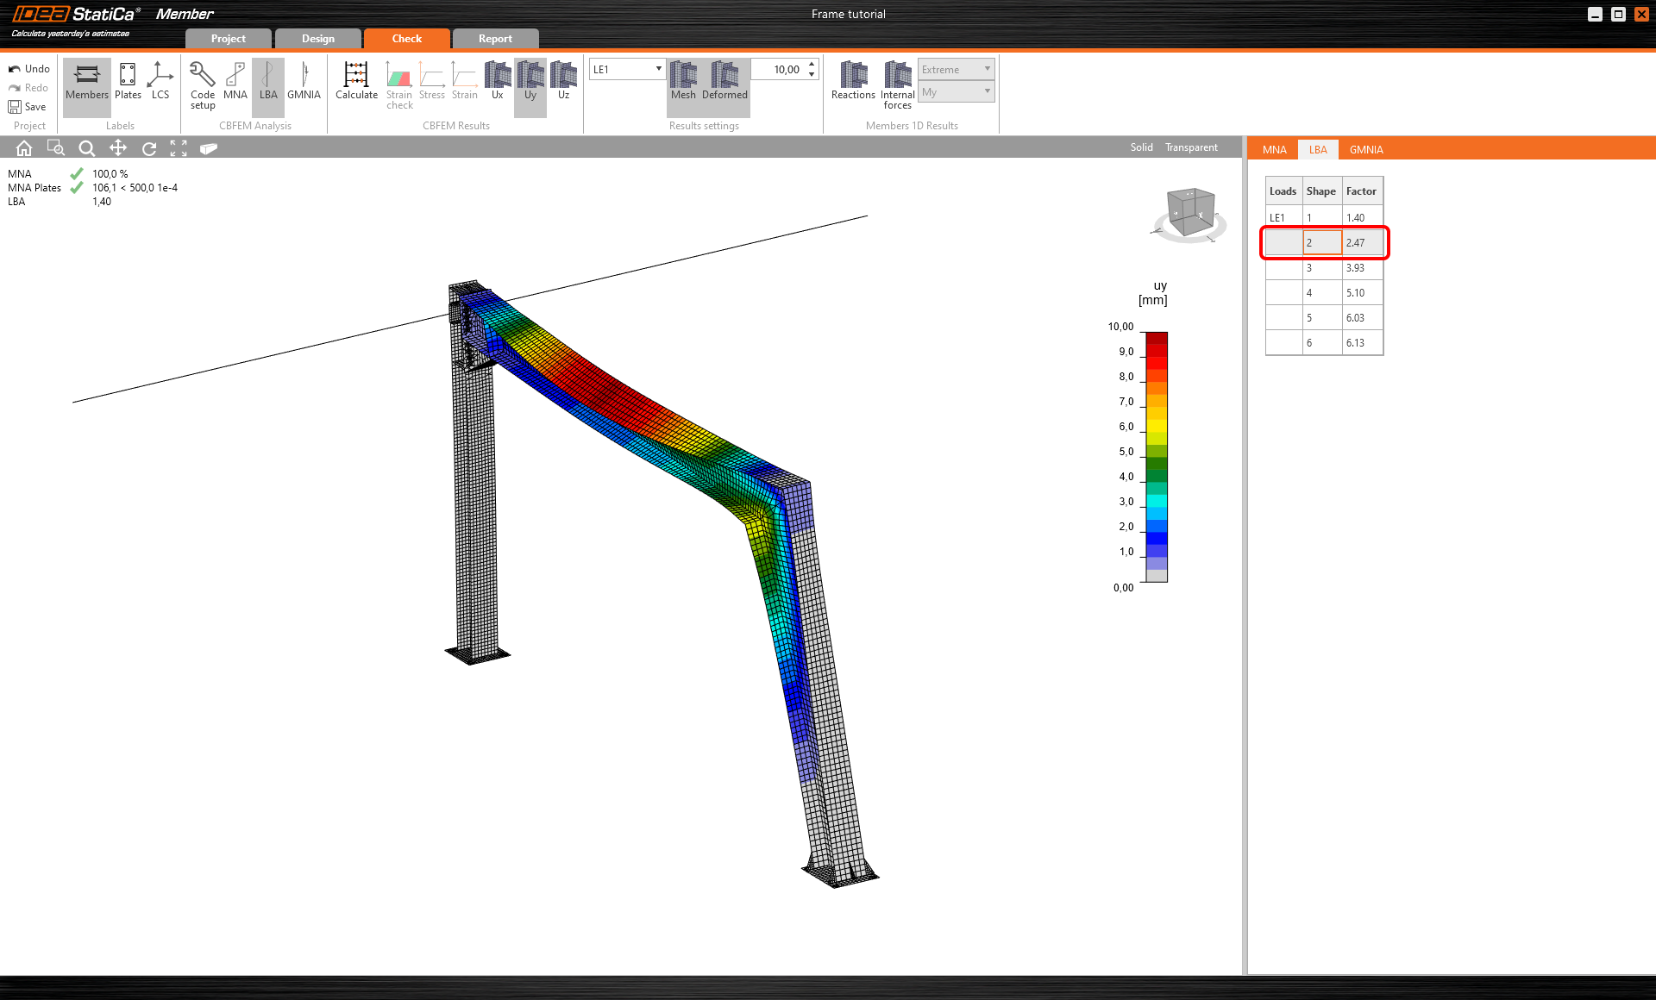Show Reactions for 1D members

click(x=853, y=82)
